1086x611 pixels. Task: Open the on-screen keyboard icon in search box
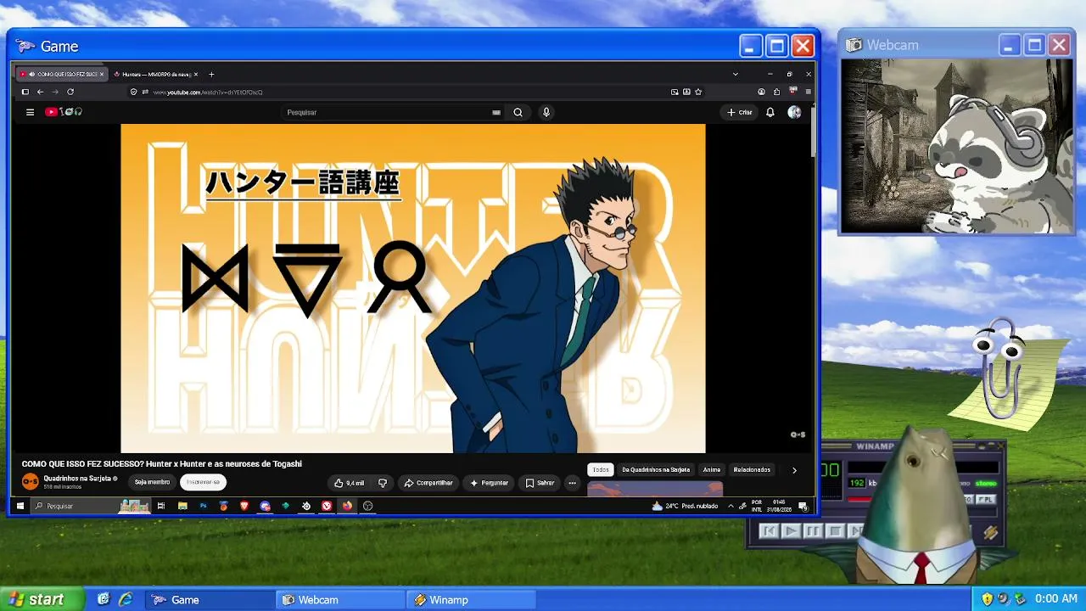click(496, 112)
